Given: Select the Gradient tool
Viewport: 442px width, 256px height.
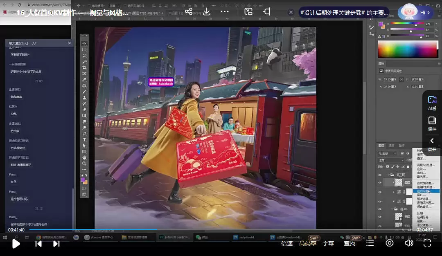Looking at the screenshot, I should pos(84,115).
